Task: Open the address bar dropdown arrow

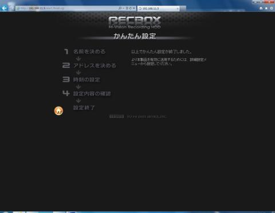Action: point(123,8)
